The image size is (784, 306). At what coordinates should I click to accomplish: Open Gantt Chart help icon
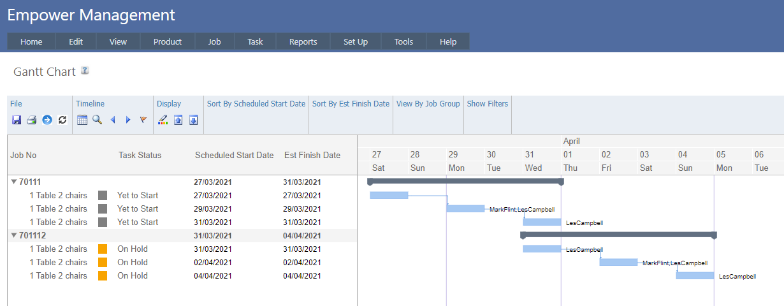[85, 71]
